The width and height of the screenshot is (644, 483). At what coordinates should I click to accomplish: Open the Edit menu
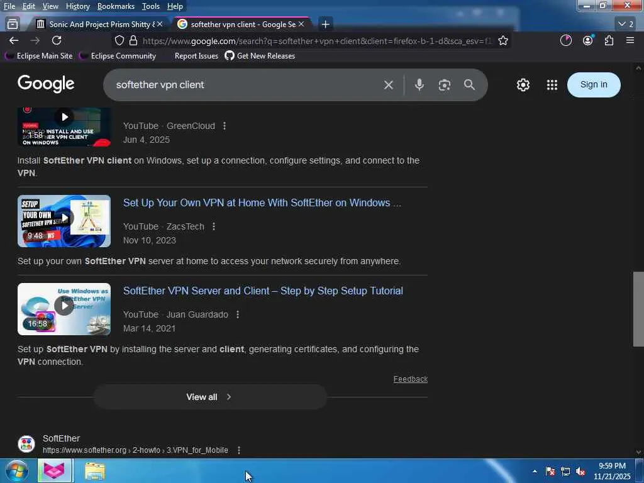point(28,6)
